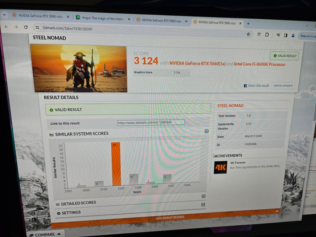Screen dimensions: 316x237
Task: Reload the 3dmark result page
Action: point(26,27)
